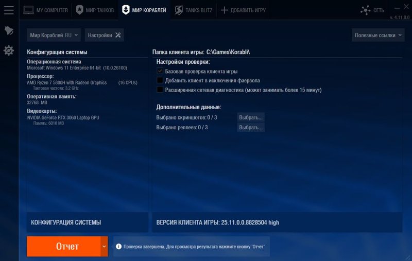Expand the arrow next to Отчет button
The width and height of the screenshot is (412, 261).
coord(104,247)
